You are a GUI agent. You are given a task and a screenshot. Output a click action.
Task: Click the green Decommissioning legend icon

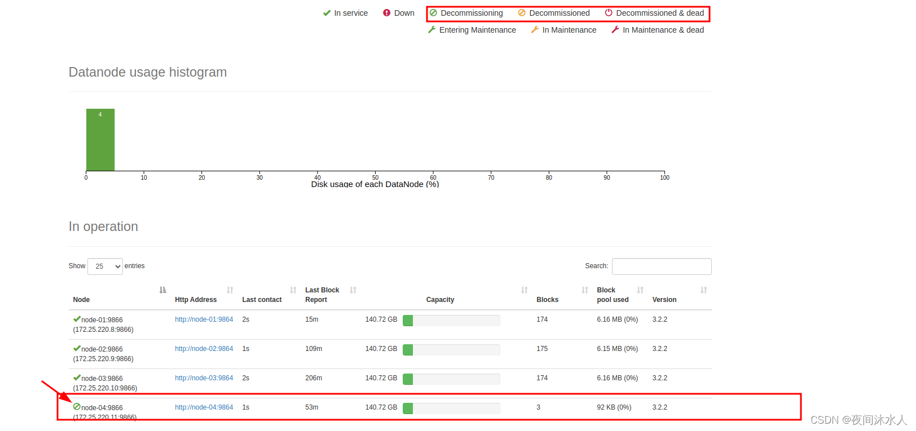coord(433,13)
